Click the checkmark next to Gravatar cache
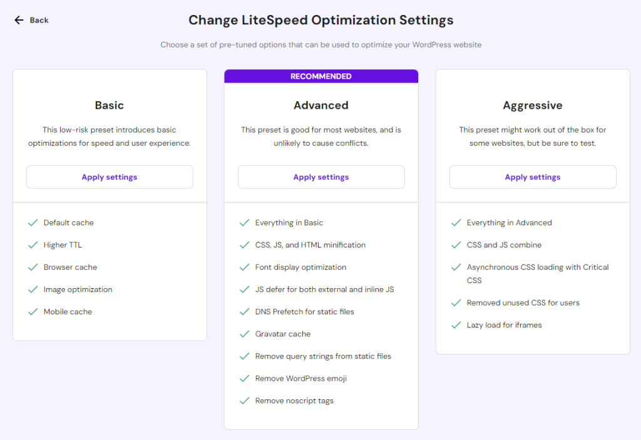The height and width of the screenshot is (440, 641). pyautogui.click(x=244, y=334)
